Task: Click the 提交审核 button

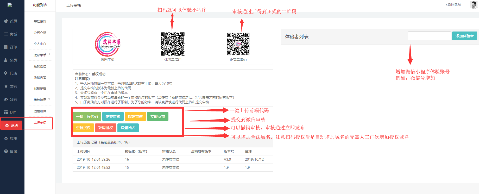Action: (113, 116)
